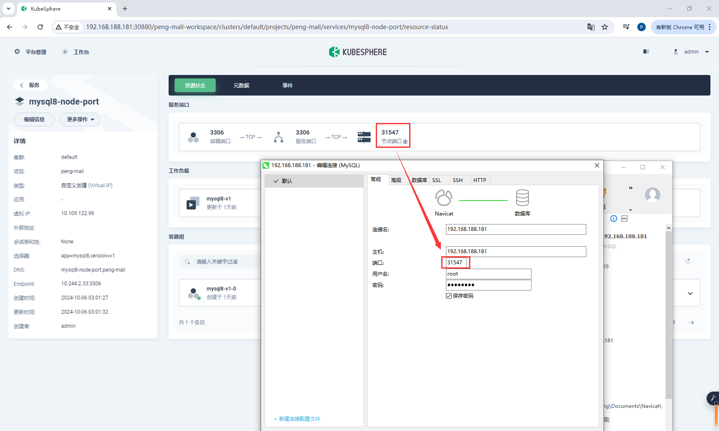This screenshot has height=431, width=719.
Task: Click the Navicat user avatar icon
Action: pyautogui.click(x=653, y=195)
